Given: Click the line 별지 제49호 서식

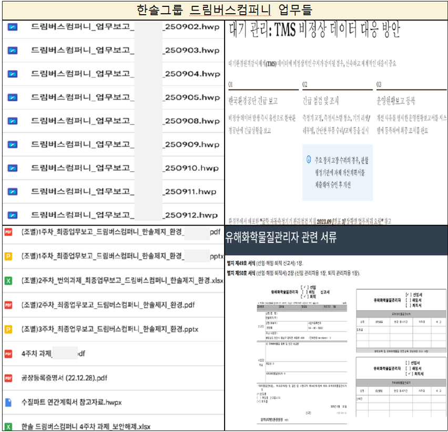Looking at the screenshot, I should (265, 263).
